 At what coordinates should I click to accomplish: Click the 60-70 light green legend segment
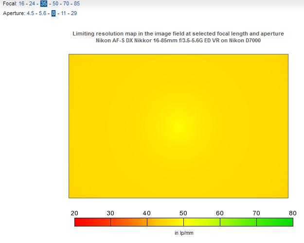tap(238, 222)
